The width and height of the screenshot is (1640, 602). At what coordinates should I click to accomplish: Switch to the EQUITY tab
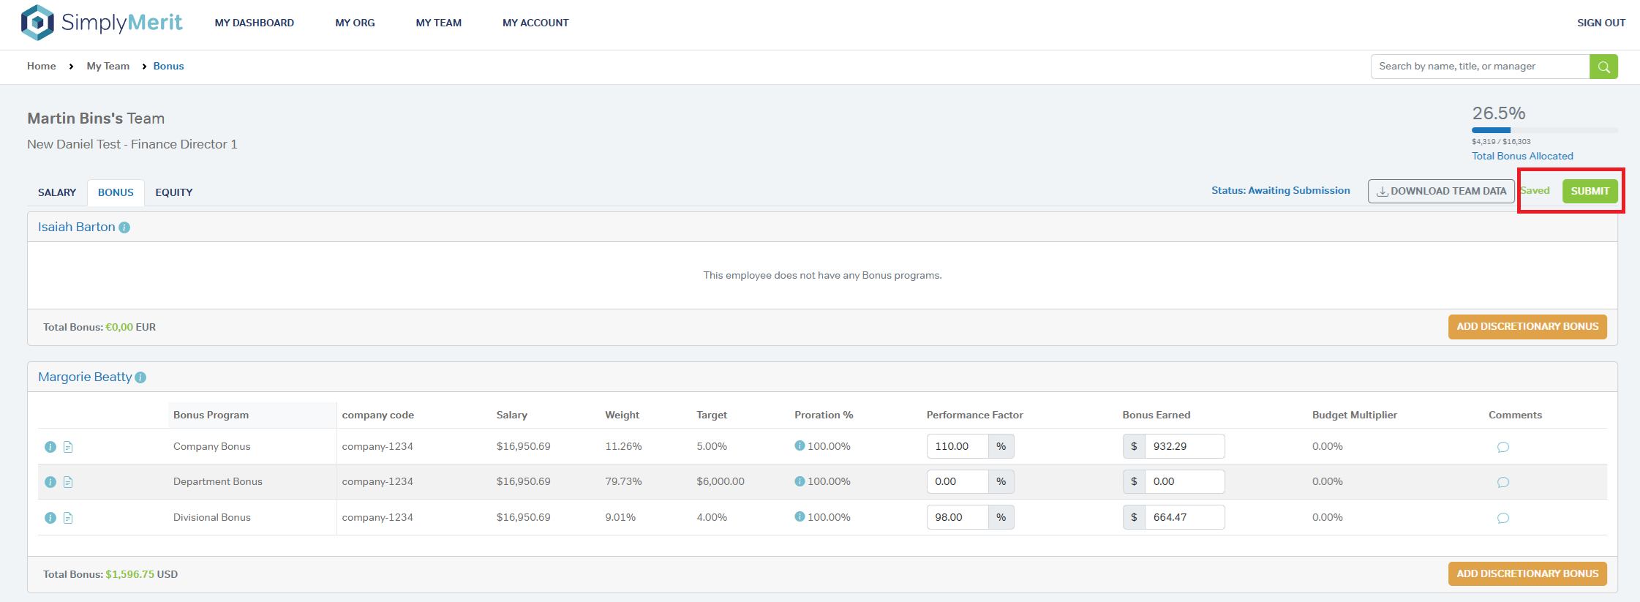pos(174,192)
